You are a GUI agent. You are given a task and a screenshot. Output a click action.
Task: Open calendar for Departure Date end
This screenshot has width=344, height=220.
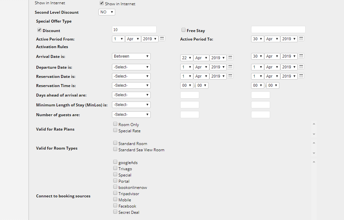301,67
